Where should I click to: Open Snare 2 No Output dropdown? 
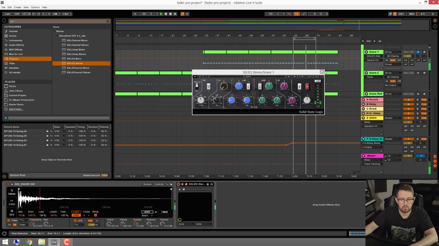point(392,85)
